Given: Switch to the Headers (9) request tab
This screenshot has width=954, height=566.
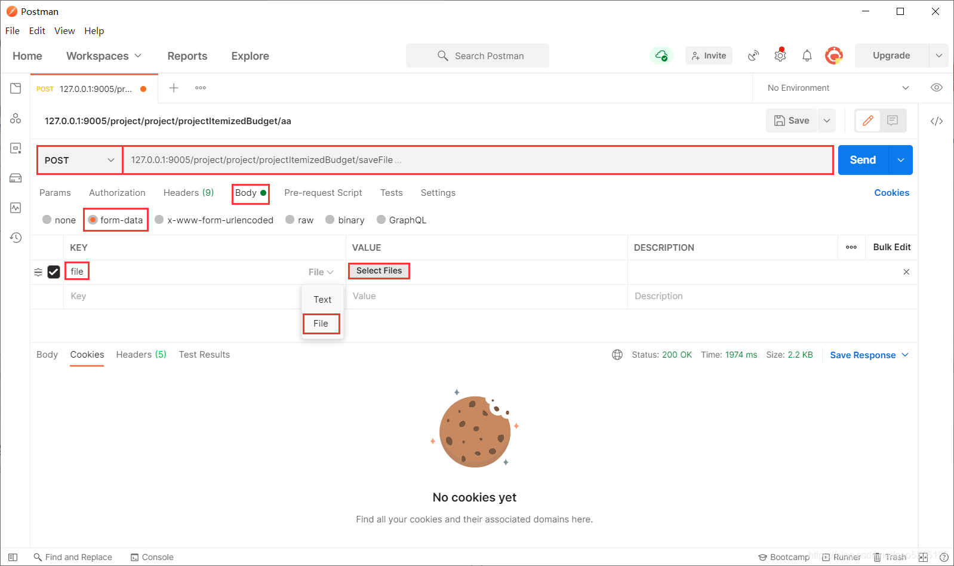Looking at the screenshot, I should point(189,192).
